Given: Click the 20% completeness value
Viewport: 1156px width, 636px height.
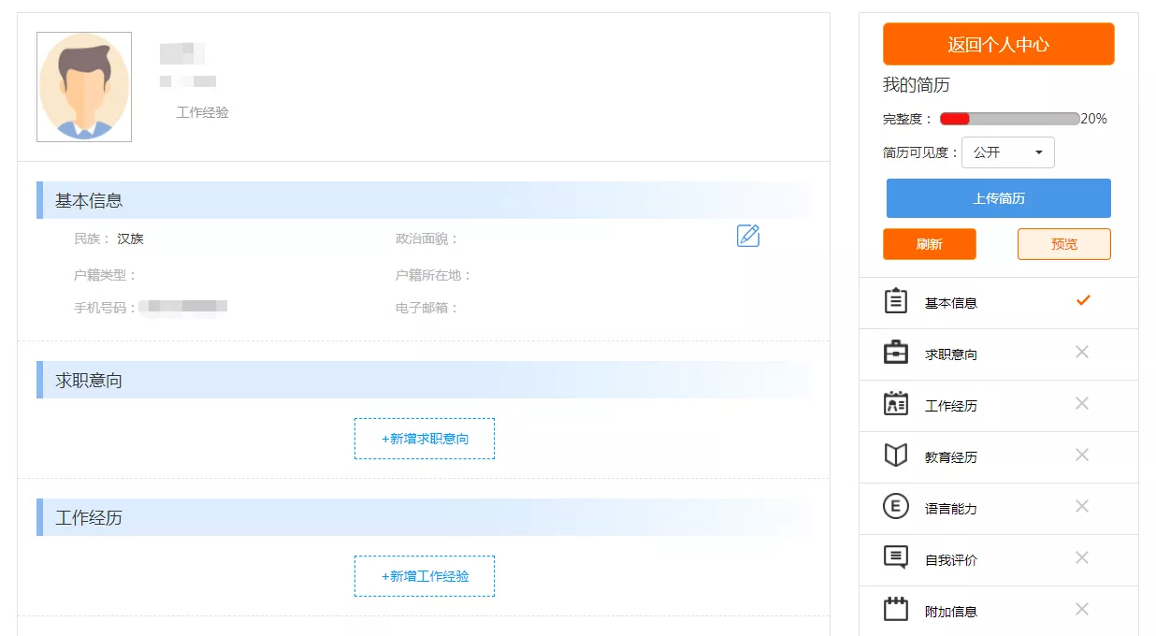Looking at the screenshot, I should coord(1094,119).
